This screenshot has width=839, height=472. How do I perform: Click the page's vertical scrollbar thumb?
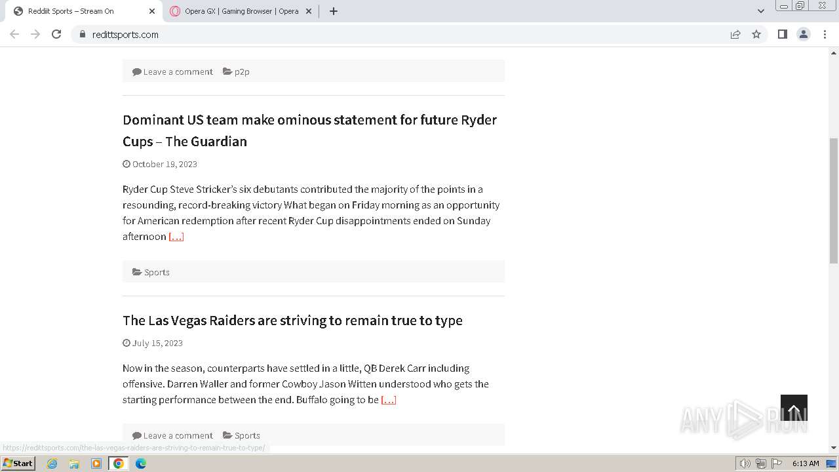(x=834, y=201)
